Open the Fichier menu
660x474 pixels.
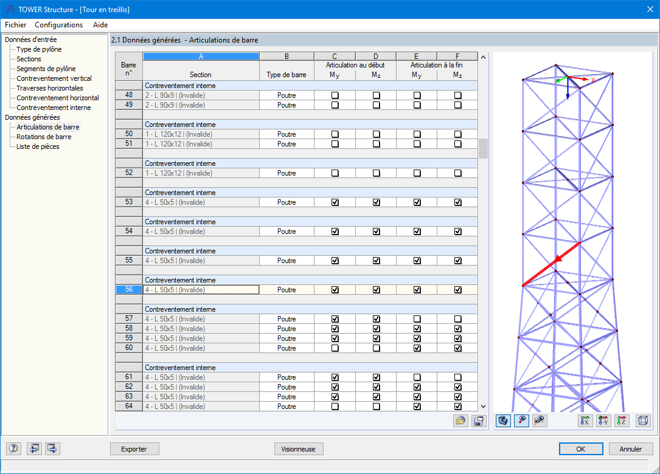16,25
